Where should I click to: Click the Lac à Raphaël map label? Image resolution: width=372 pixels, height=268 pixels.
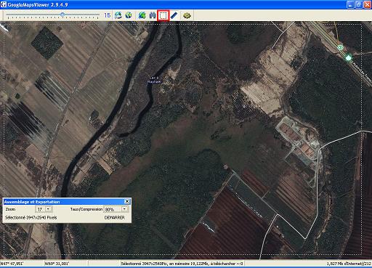(x=154, y=80)
